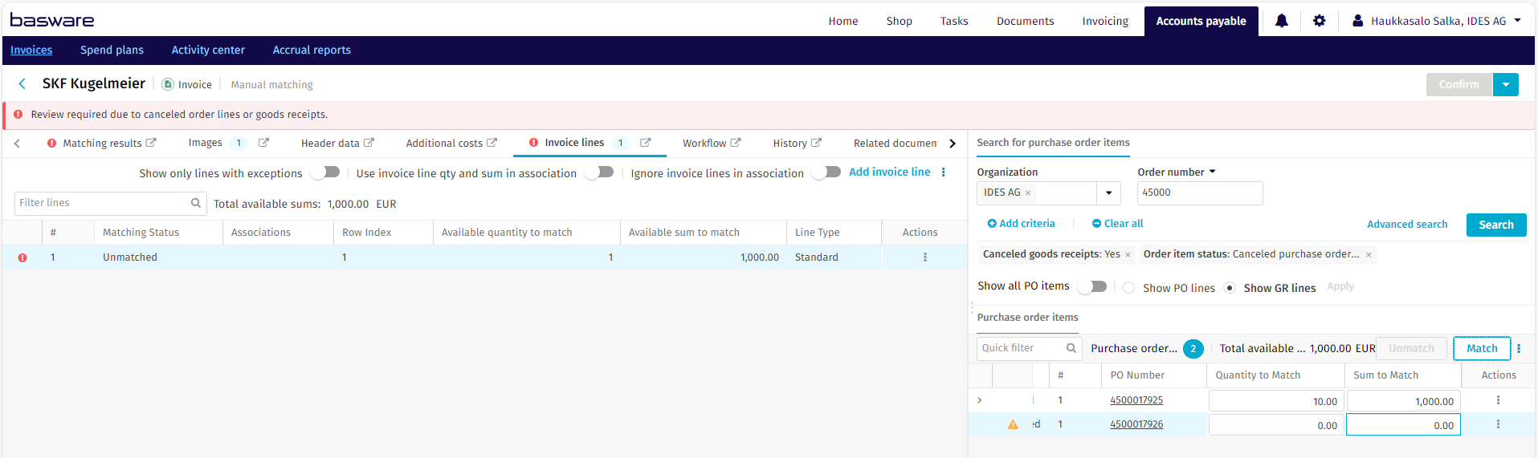Open Matching results in a new window
Viewport: 1538px width, 458px height.
click(x=150, y=143)
